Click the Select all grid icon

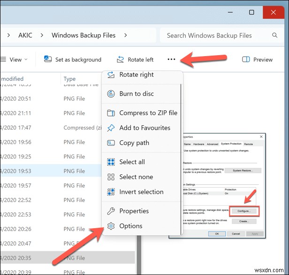click(x=111, y=162)
